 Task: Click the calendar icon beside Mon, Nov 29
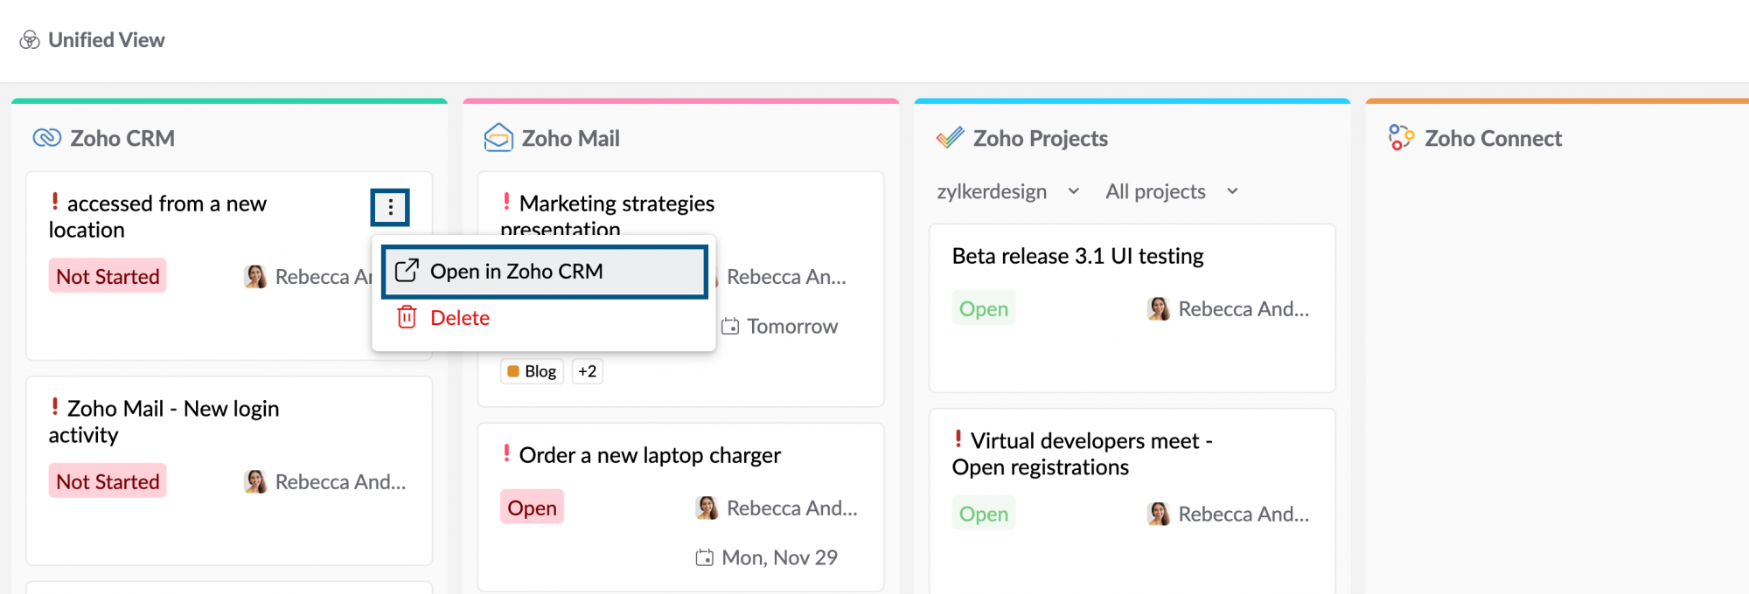(704, 557)
